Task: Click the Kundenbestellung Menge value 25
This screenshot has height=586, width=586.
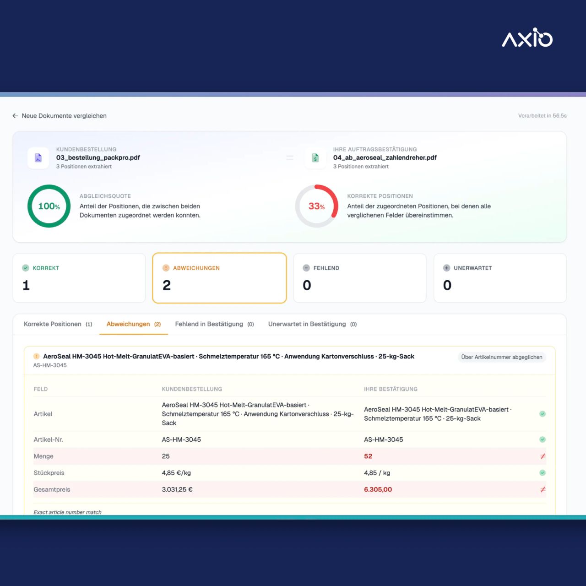Action: click(x=166, y=456)
